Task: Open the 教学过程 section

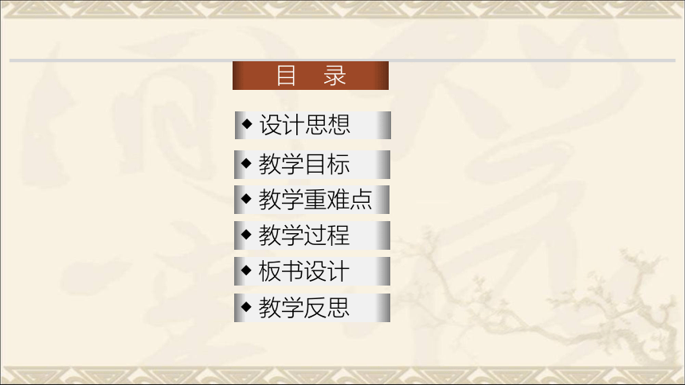Action: click(312, 235)
